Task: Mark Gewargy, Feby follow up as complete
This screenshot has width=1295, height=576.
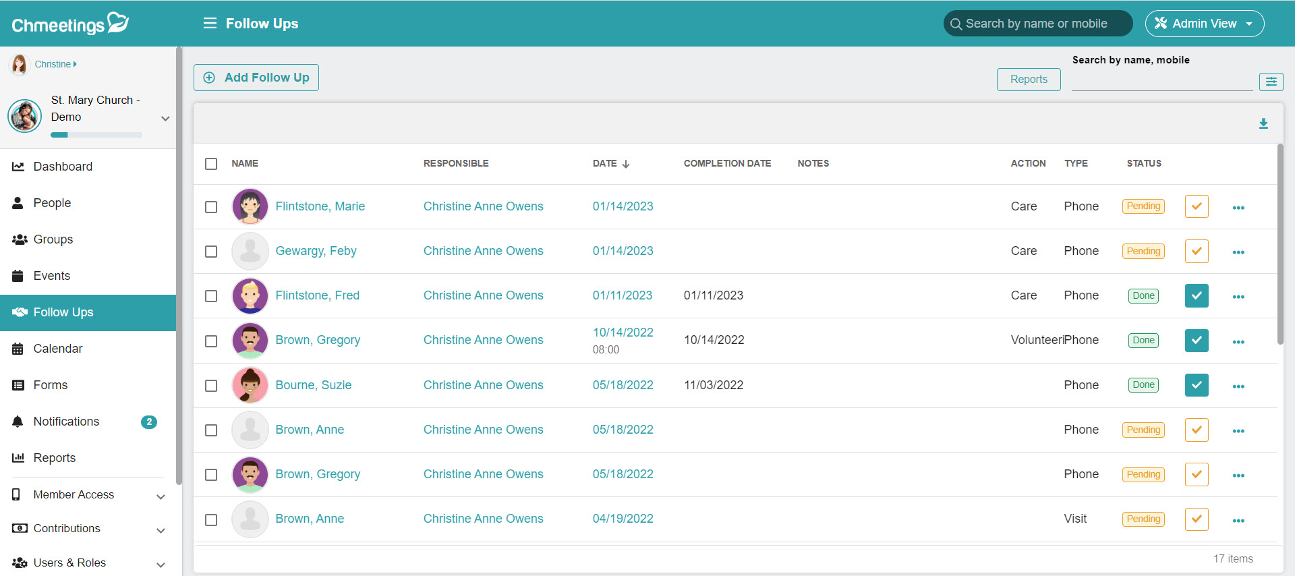Action: point(1196,251)
